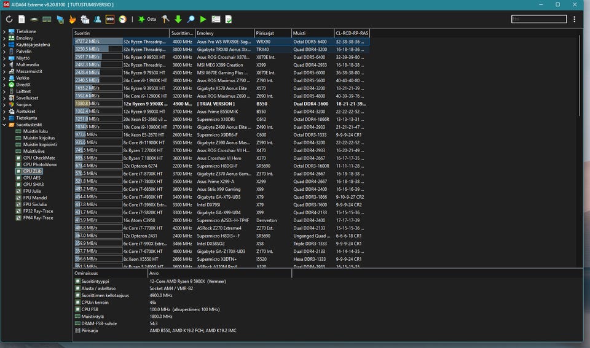Click the Refresh icon in the toolbar
This screenshot has height=348, width=590.
coord(9,20)
